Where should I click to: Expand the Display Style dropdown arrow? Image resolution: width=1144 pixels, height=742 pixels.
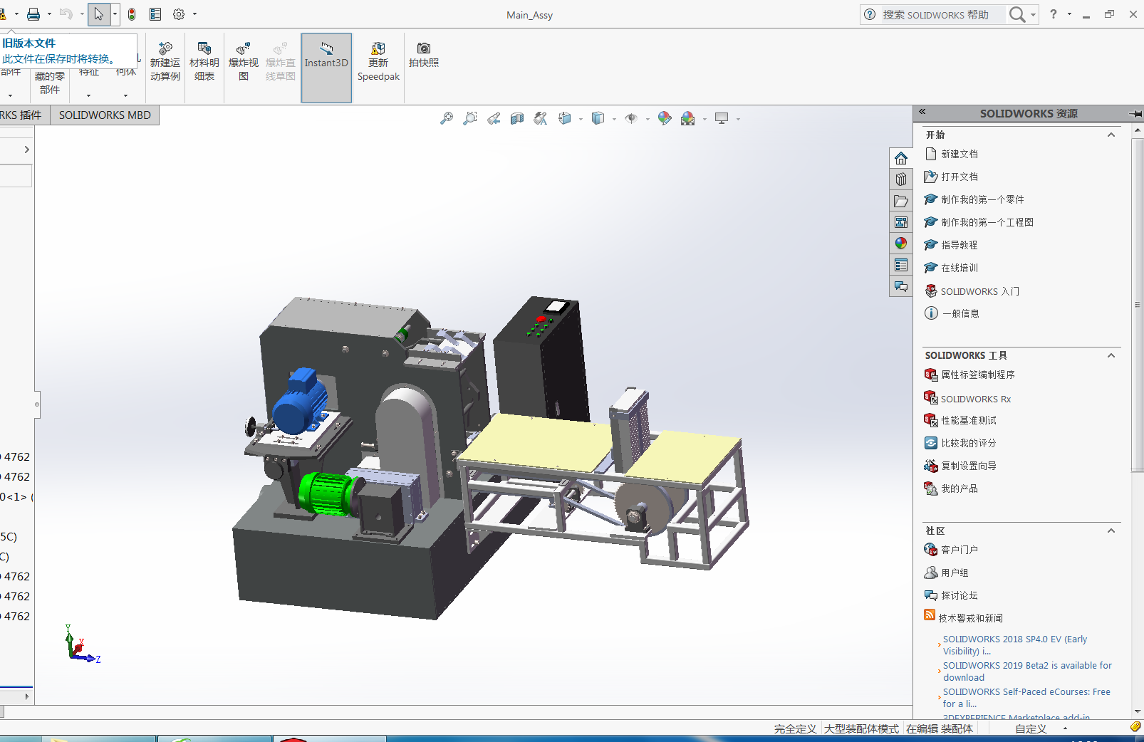tap(614, 119)
